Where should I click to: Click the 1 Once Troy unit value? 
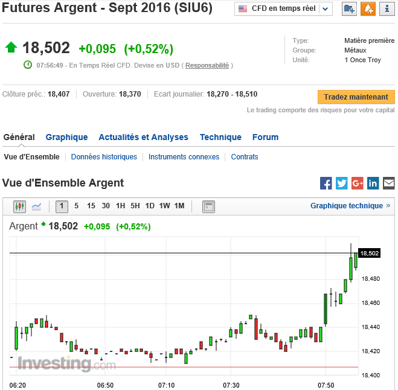(363, 60)
